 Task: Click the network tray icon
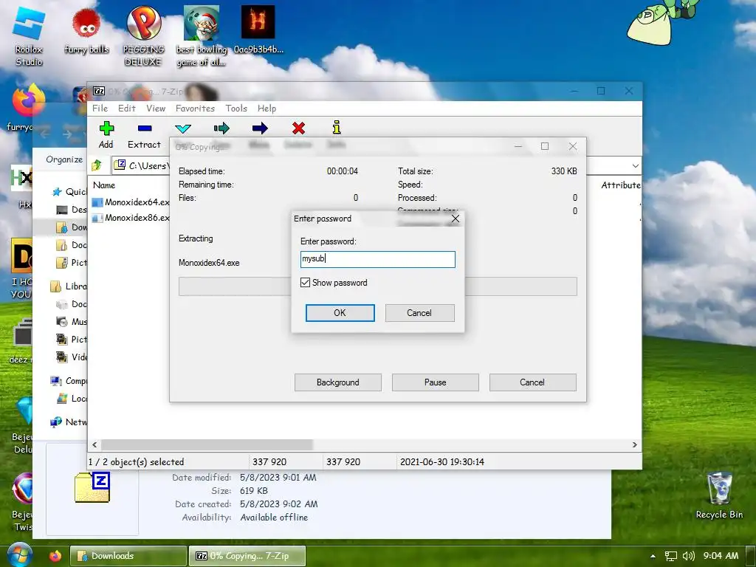pyautogui.click(x=670, y=556)
